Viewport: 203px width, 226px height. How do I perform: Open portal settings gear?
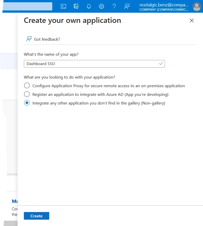(x=101, y=6)
